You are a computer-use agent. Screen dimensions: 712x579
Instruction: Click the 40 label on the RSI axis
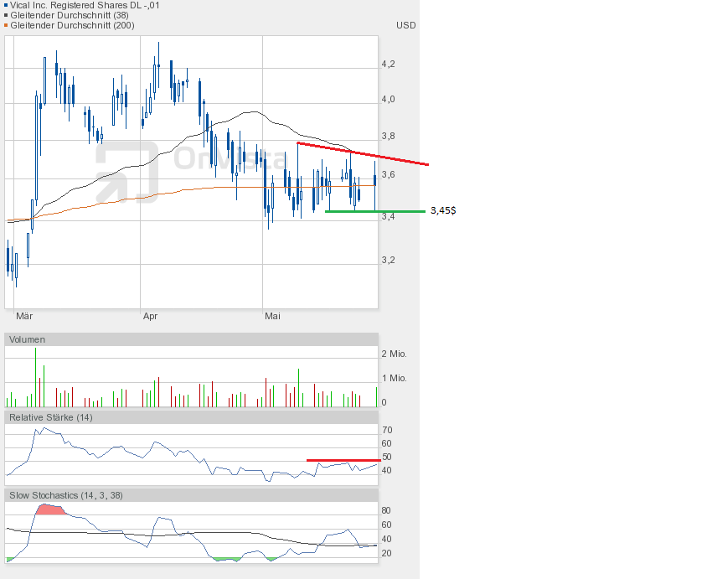point(386,470)
